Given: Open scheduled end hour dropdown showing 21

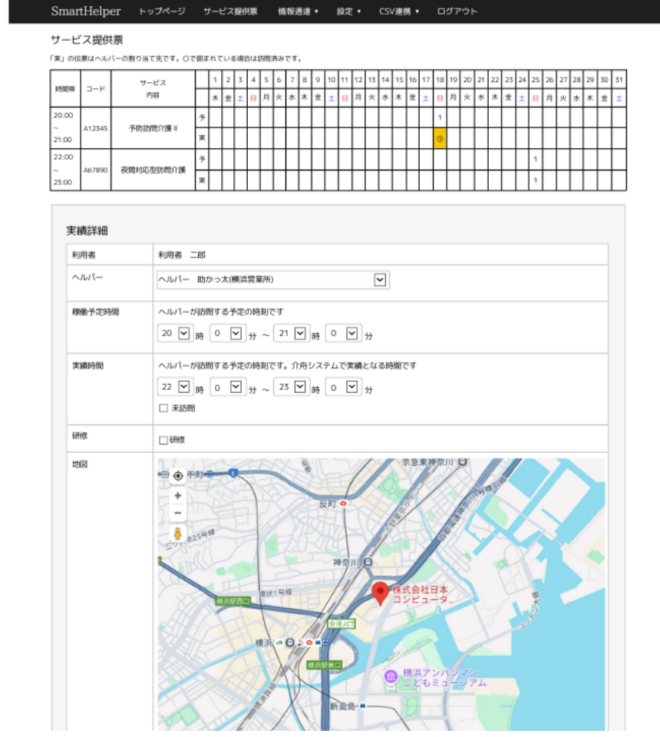Looking at the screenshot, I should click(x=292, y=333).
